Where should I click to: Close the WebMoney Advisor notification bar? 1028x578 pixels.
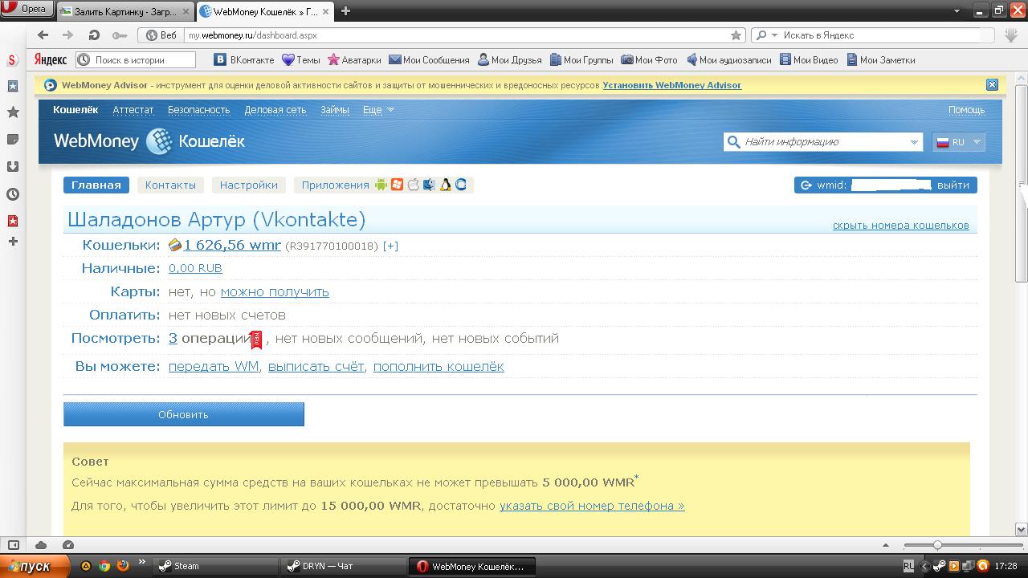point(992,85)
